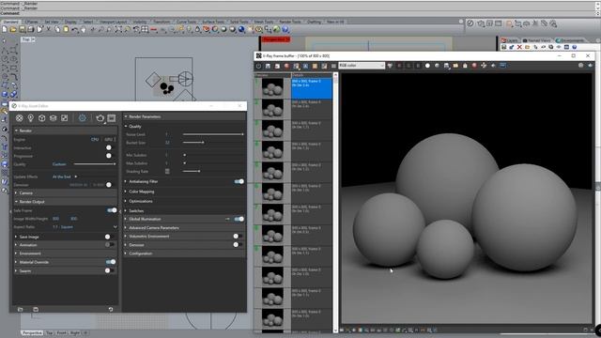
Task: Open the Render Elements layers icon in Asset Editor
Action: point(53,118)
